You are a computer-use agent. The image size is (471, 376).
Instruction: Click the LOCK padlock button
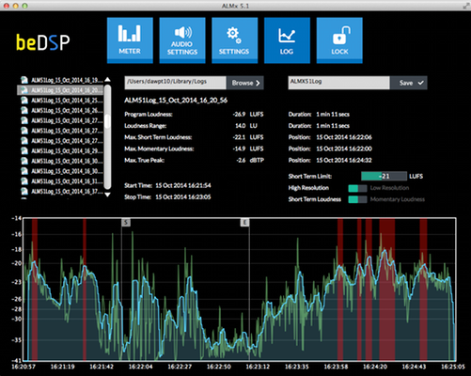[339, 40]
